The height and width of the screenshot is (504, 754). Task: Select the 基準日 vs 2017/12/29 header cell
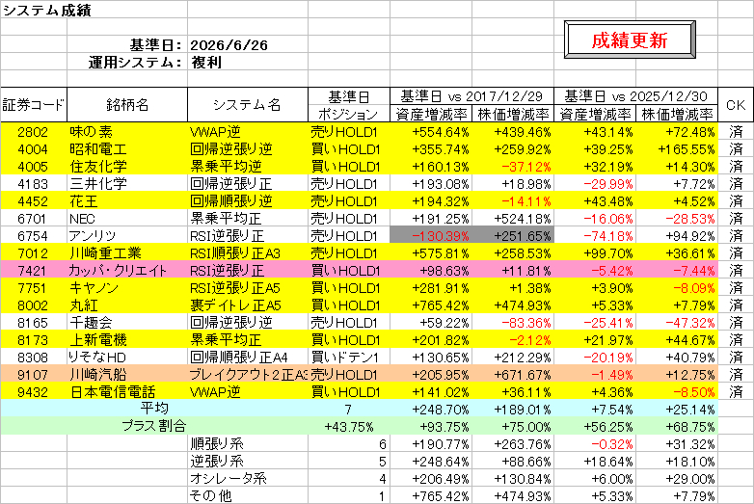click(x=471, y=96)
